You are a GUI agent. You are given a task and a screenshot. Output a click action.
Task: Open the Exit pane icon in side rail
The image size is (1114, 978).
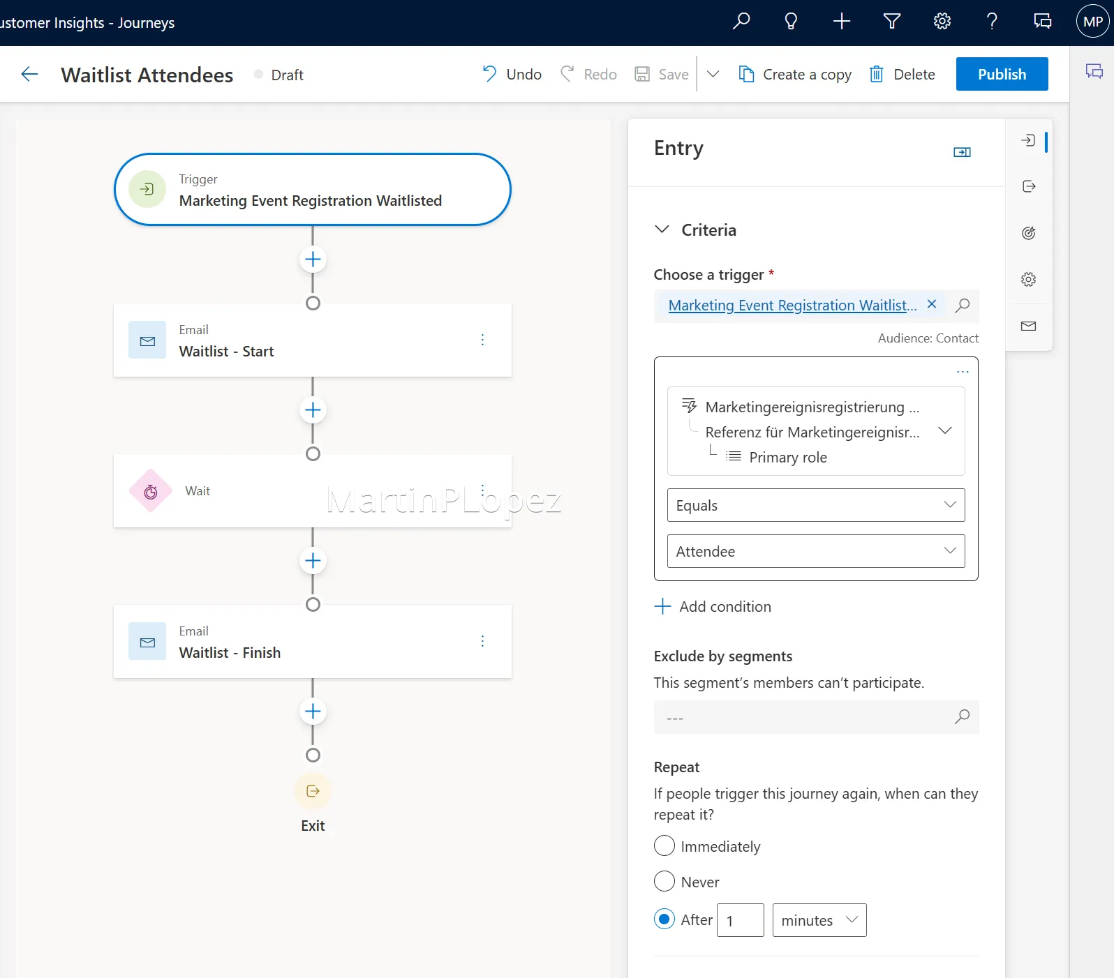1029,186
